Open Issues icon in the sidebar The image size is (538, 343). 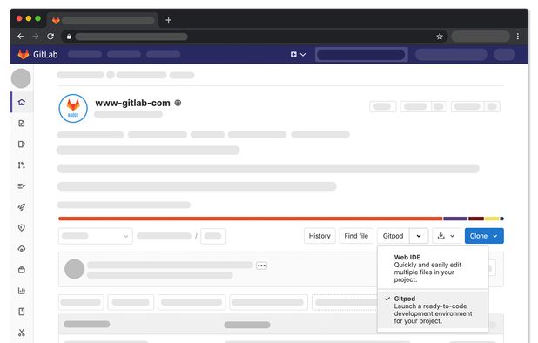22,144
